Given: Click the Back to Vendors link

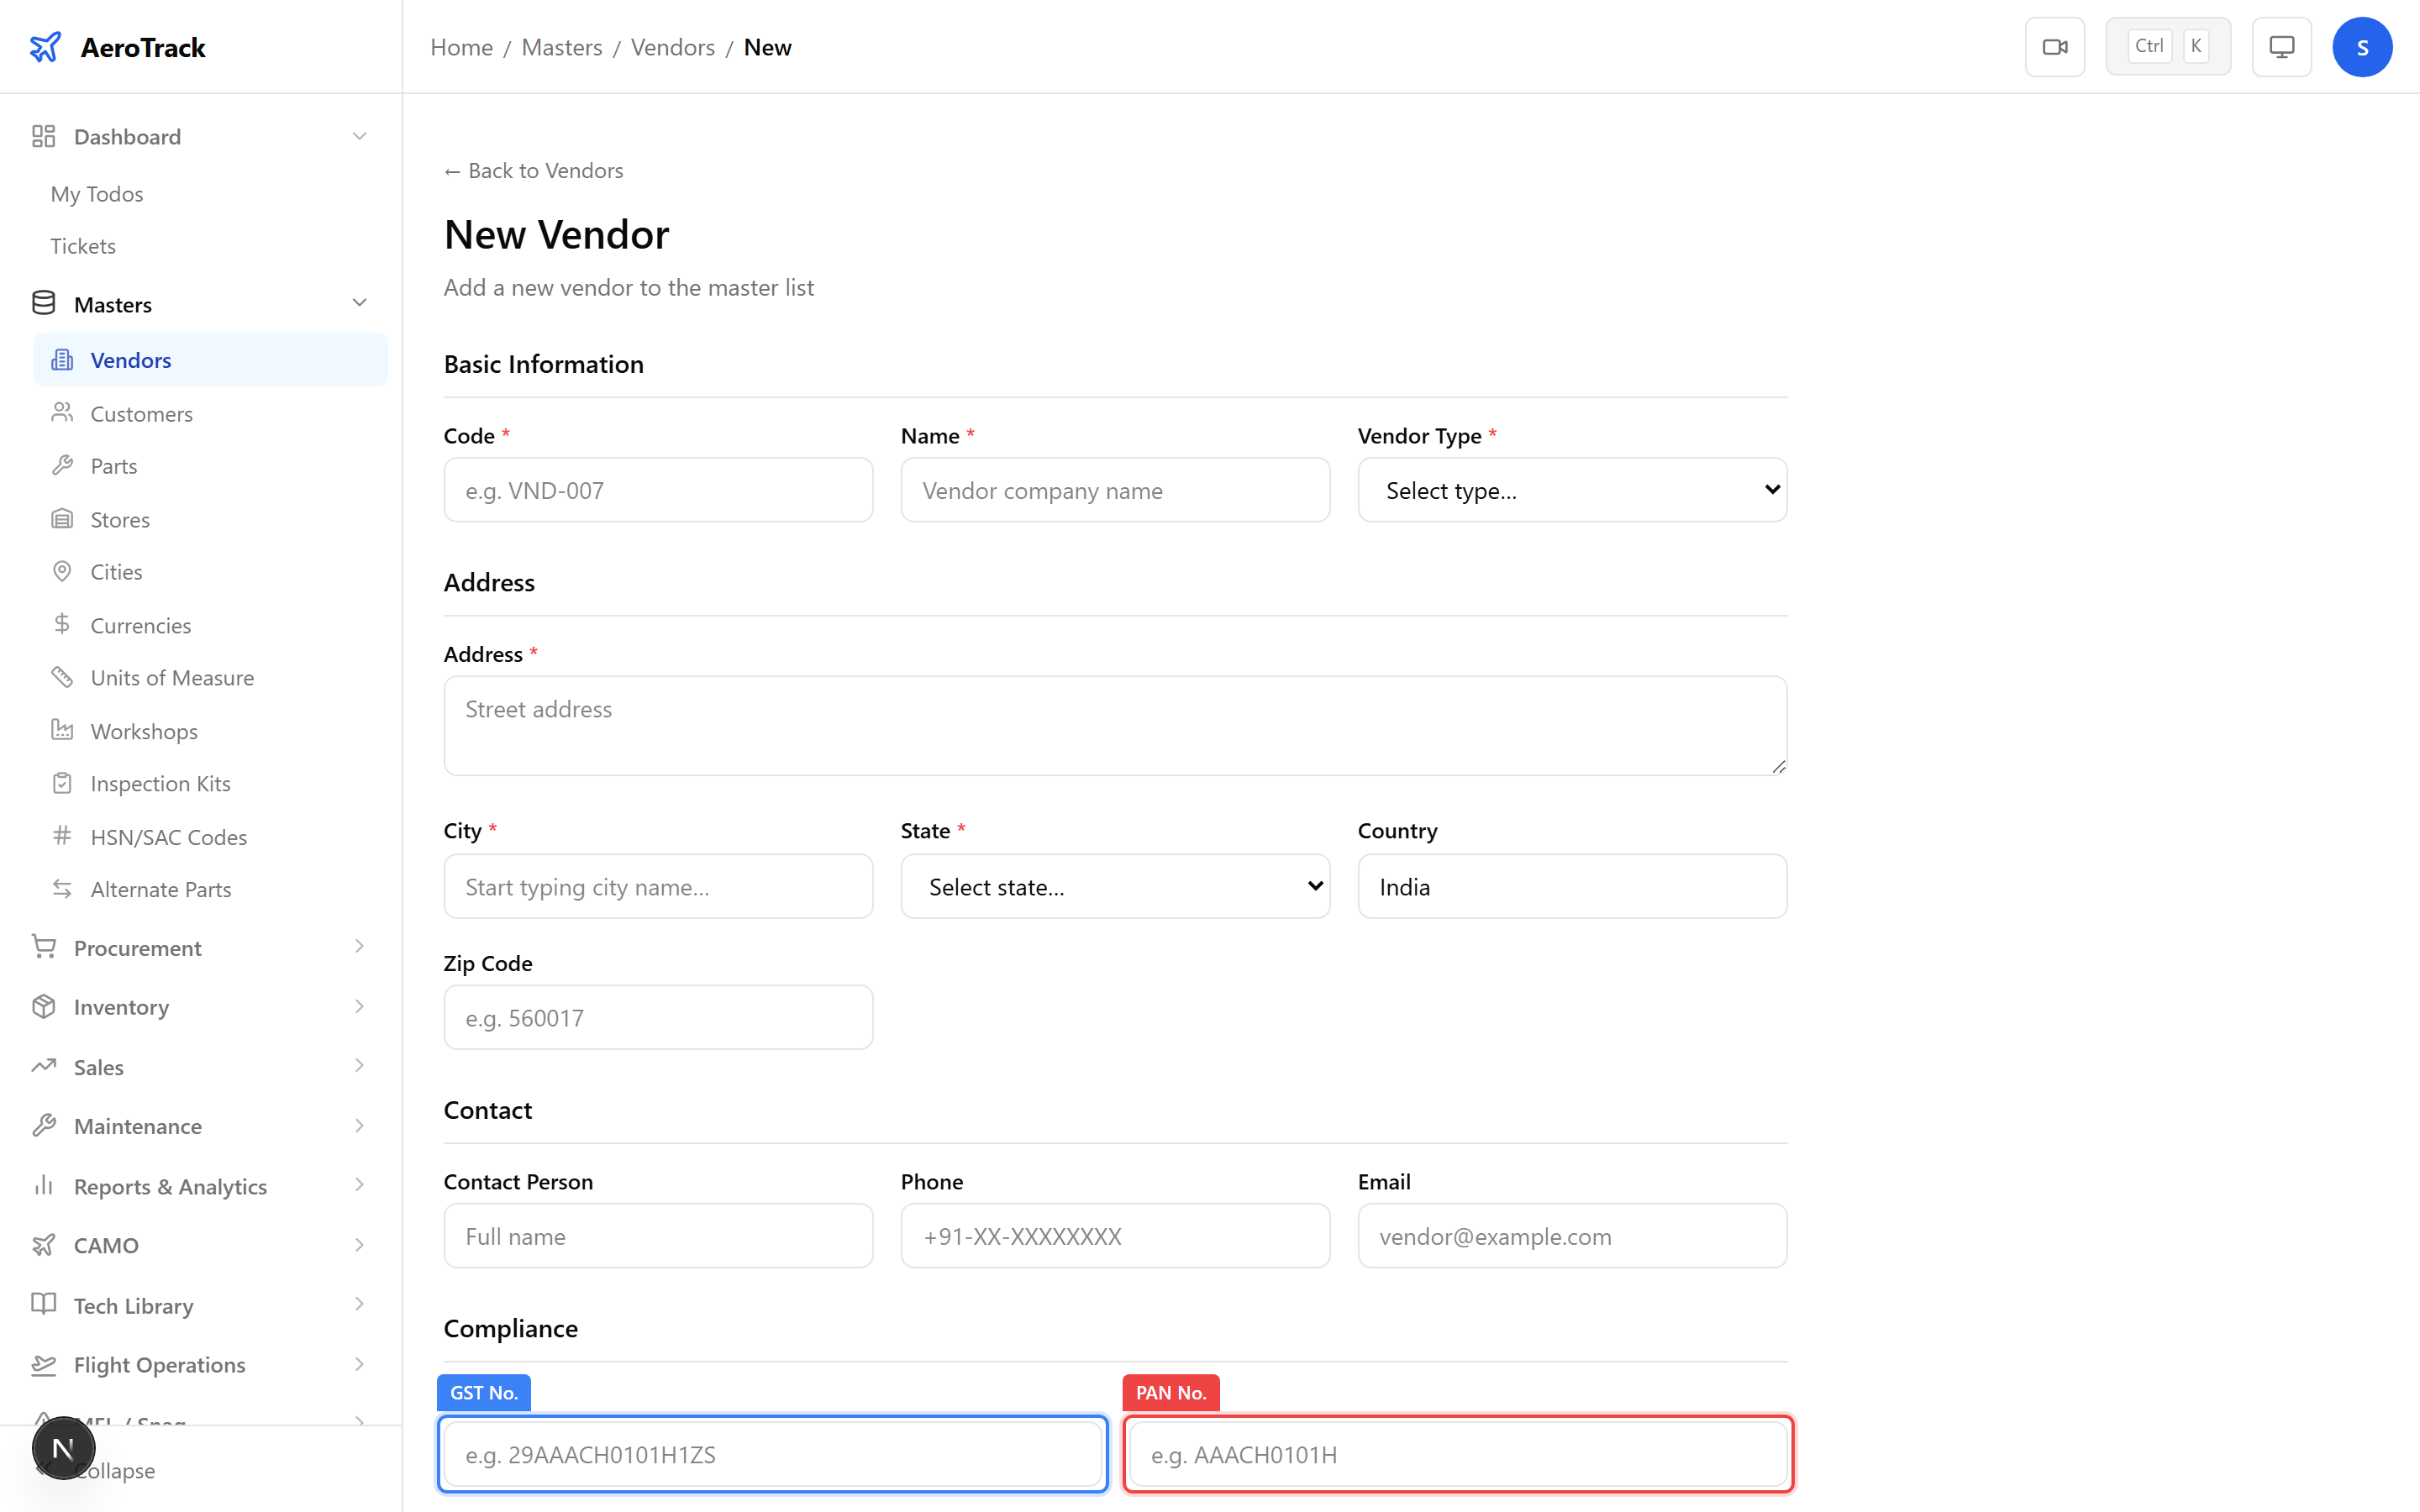Looking at the screenshot, I should 532,170.
